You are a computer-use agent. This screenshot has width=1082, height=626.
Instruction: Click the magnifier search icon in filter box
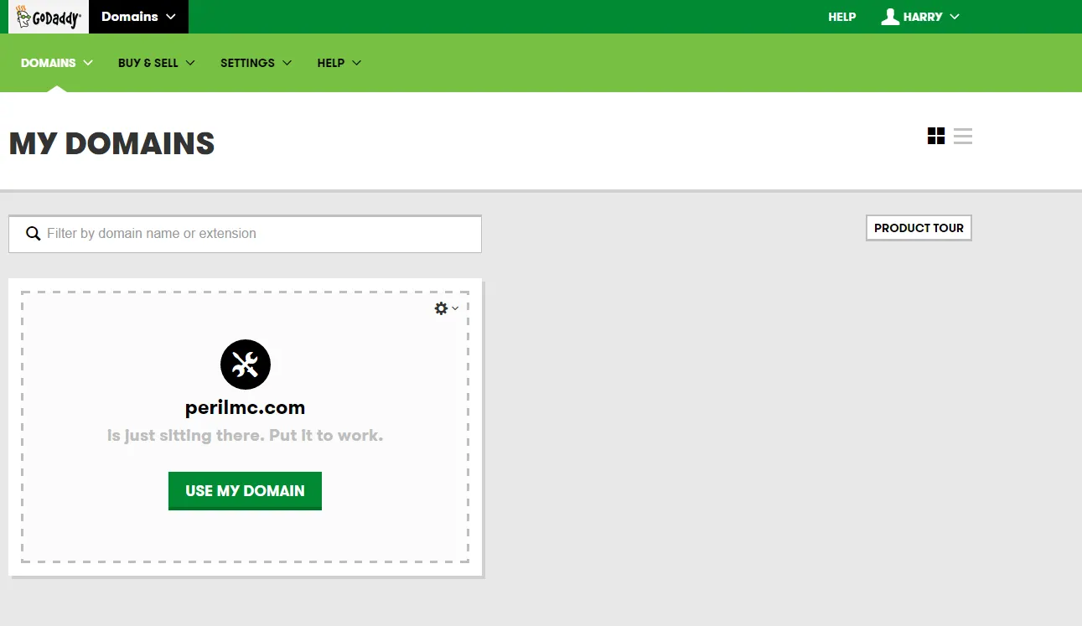pyautogui.click(x=34, y=234)
